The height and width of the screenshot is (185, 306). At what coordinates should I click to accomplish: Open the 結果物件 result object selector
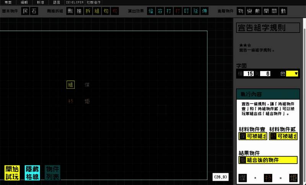(x=268, y=160)
